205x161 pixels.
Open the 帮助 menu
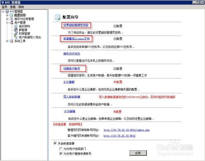click(x=21, y=7)
